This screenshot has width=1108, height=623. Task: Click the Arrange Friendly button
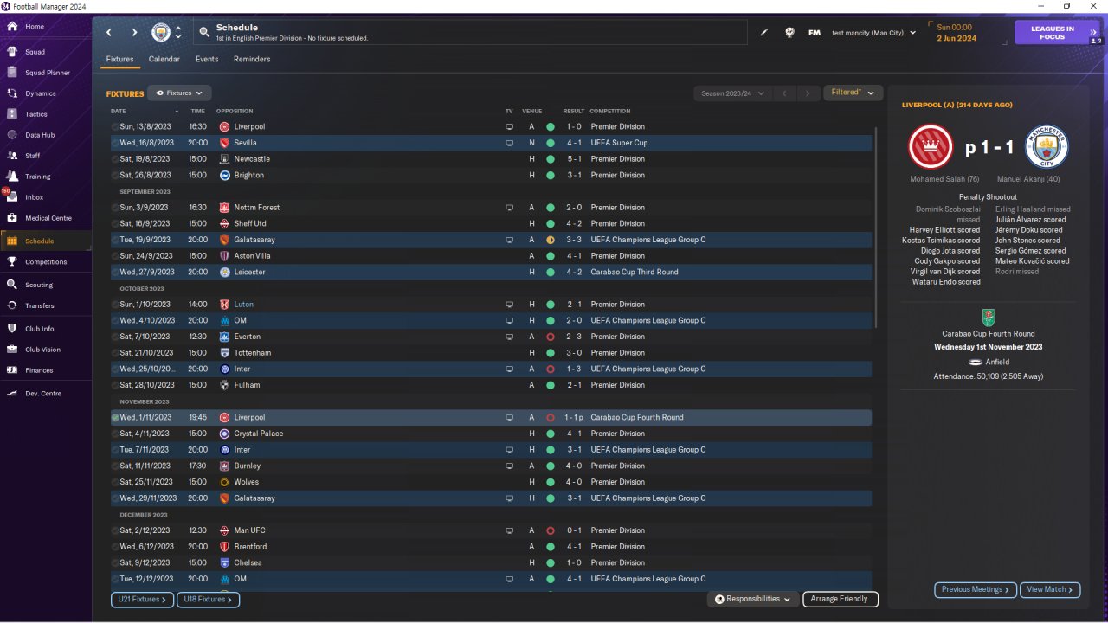[x=841, y=599]
